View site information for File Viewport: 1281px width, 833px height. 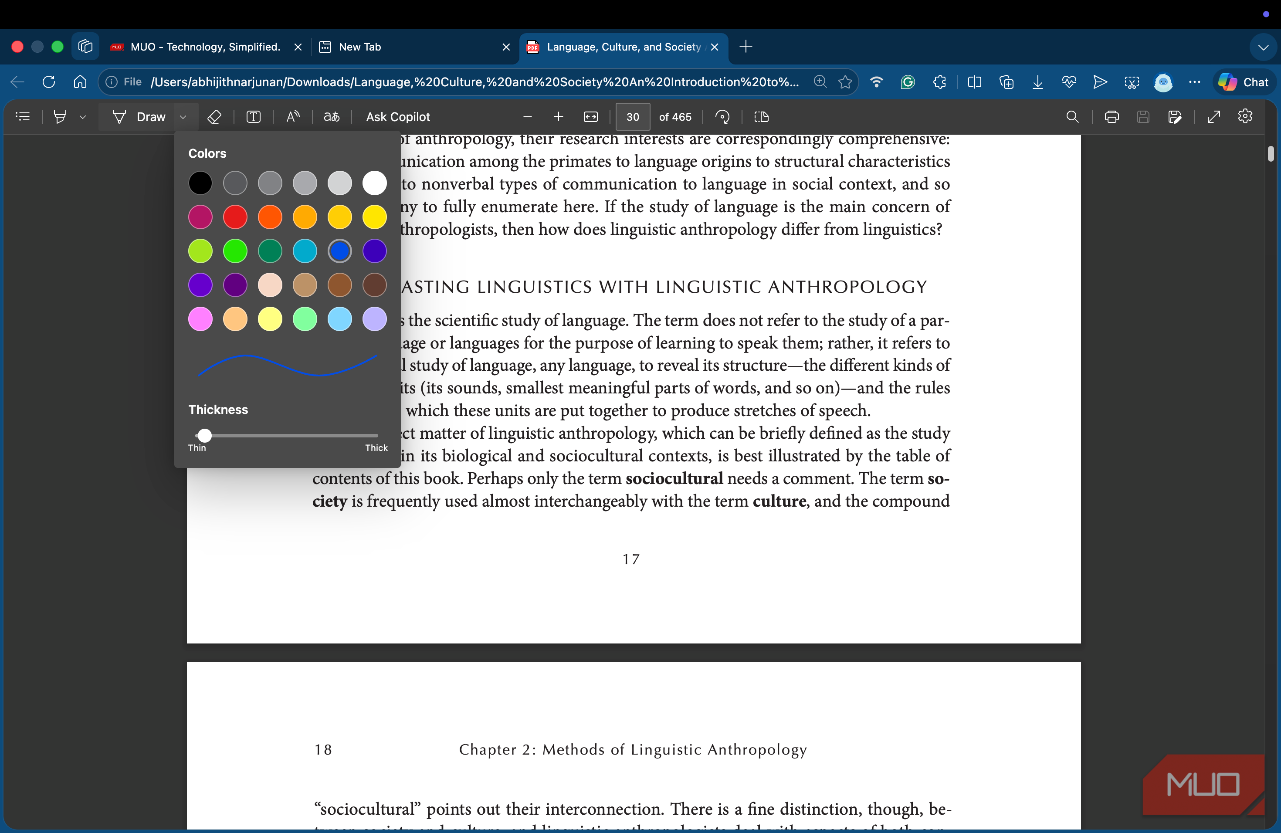pos(124,82)
